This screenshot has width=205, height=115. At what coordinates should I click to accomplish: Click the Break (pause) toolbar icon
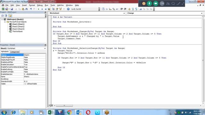point(42,9)
